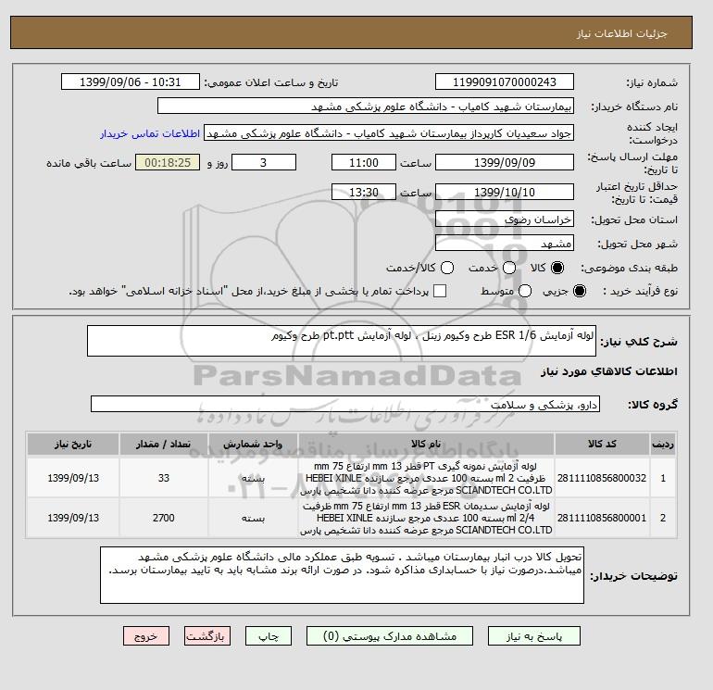Screen dimensions: 713x690
Task: Click the need date in row 1
Action: (73, 478)
